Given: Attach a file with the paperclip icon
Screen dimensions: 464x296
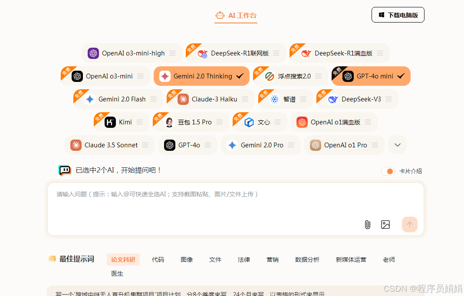Looking at the screenshot, I should tap(367, 224).
